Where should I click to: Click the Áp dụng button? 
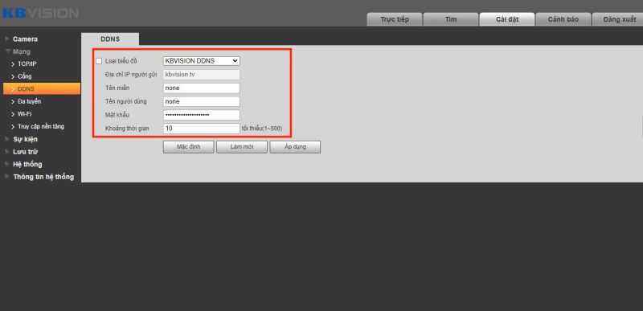pyautogui.click(x=295, y=147)
